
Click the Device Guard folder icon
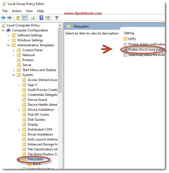coord(24,100)
